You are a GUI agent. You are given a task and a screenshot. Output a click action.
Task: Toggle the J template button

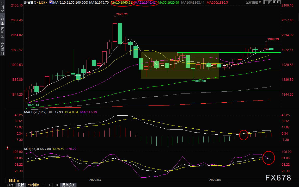44,185
